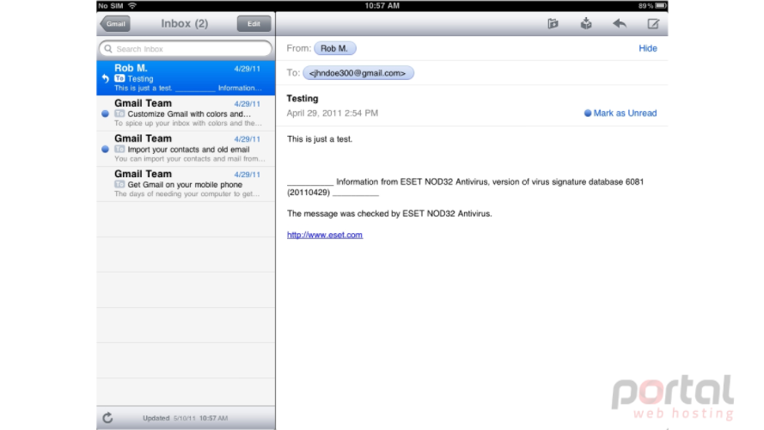Screen dimensions: 764x430
Task: Focus the Search Inbox field
Action: click(x=186, y=49)
